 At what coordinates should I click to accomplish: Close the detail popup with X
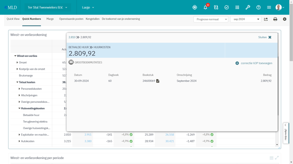(x=270, y=37)
